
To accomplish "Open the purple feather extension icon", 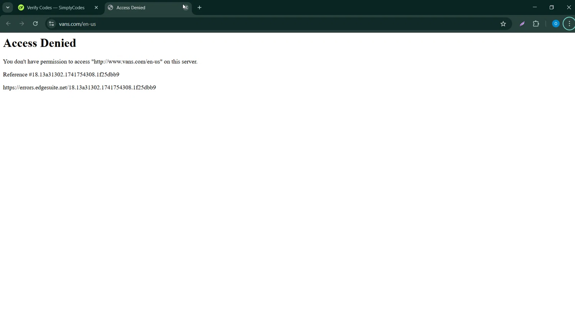I will click(x=522, y=24).
